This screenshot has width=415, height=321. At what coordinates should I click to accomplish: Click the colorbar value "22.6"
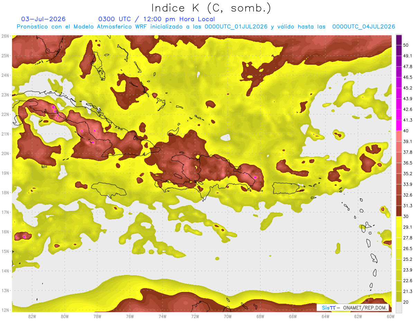click(x=408, y=281)
